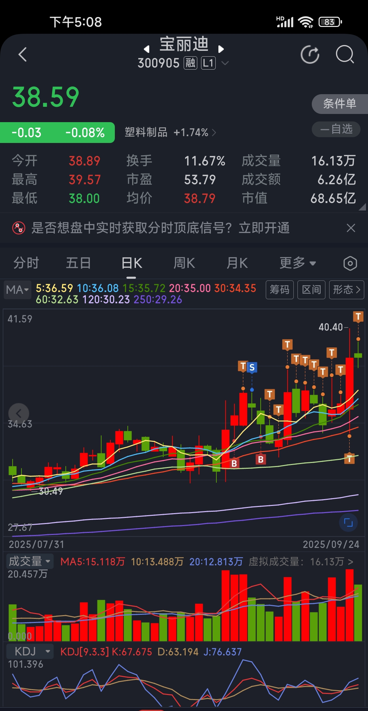Tap the current price 38.59
This screenshot has width=368, height=711.
[46, 97]
